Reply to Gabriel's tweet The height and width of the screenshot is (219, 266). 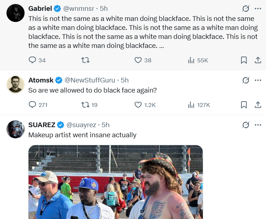coord(32,60)
